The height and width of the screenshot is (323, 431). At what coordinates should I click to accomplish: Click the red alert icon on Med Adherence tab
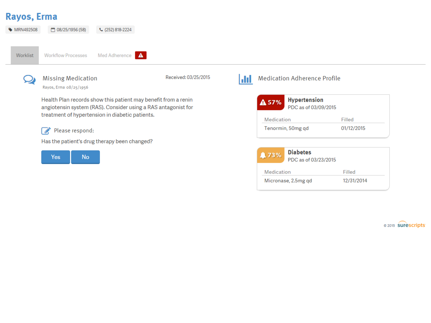pos(140,55)
